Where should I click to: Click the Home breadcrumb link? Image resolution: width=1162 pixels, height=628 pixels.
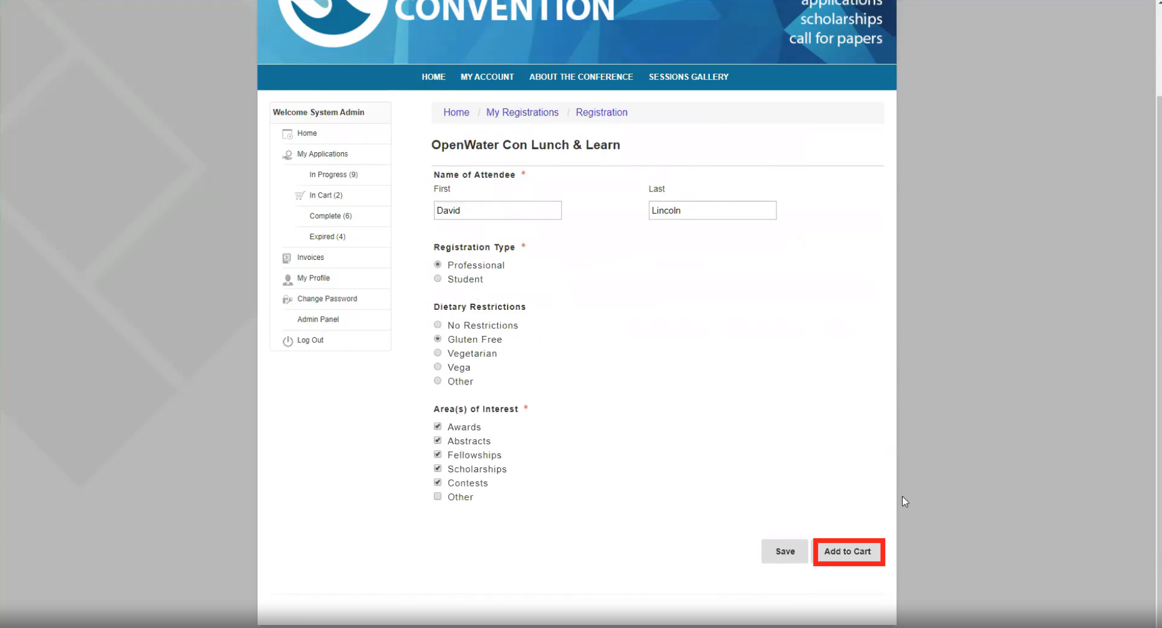(x=456, y=112)
